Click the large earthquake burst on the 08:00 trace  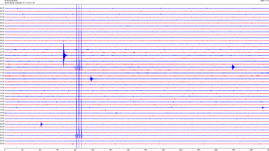[64, 55]
